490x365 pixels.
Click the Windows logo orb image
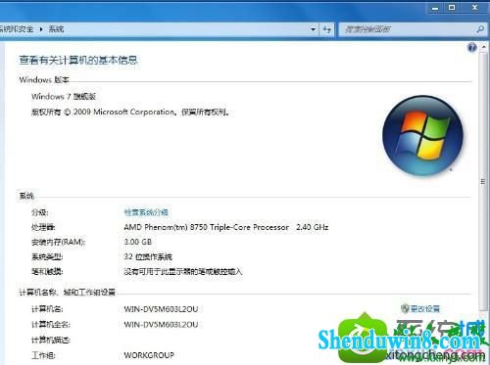tap(422, 135)
